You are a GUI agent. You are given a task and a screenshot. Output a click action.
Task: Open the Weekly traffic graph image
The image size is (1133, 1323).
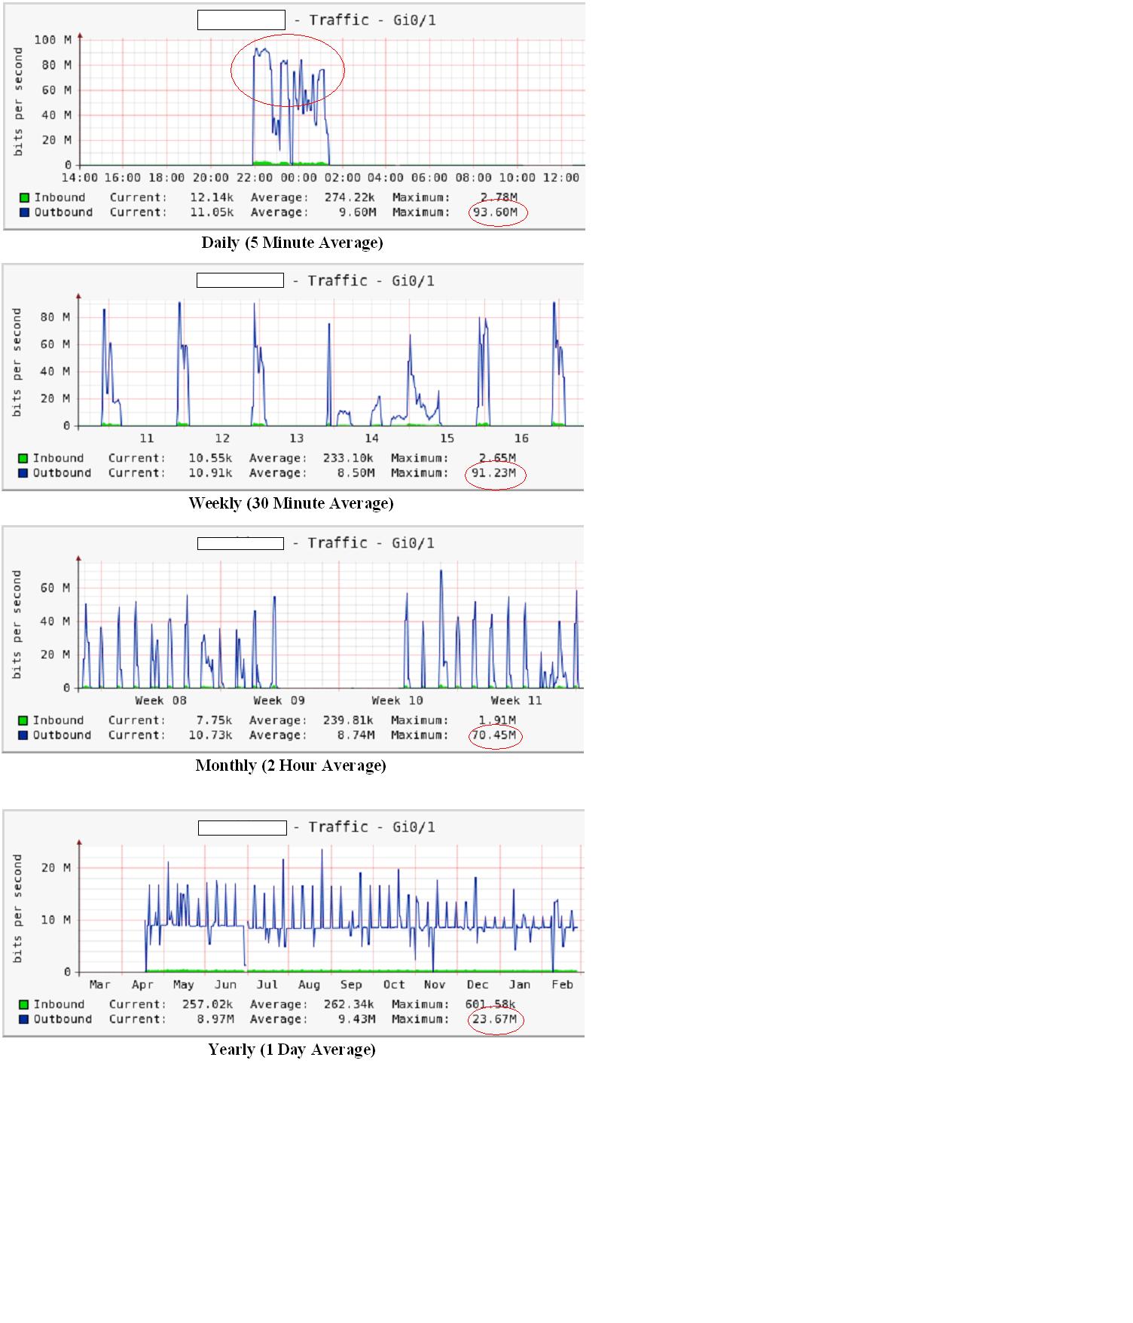(x=293, y=377)
